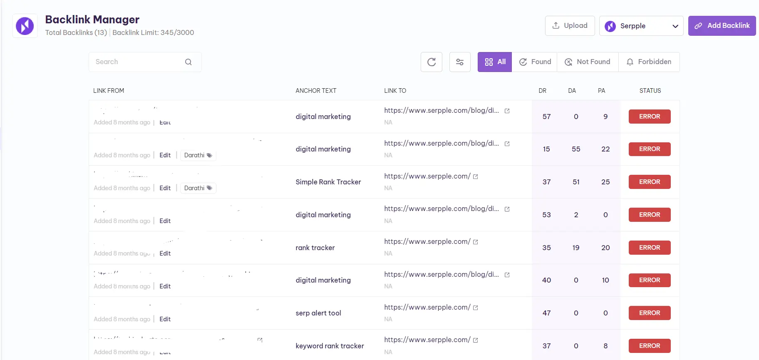Switch to the Not Found tab
This screenshot has height=360, width=759.
588,62
